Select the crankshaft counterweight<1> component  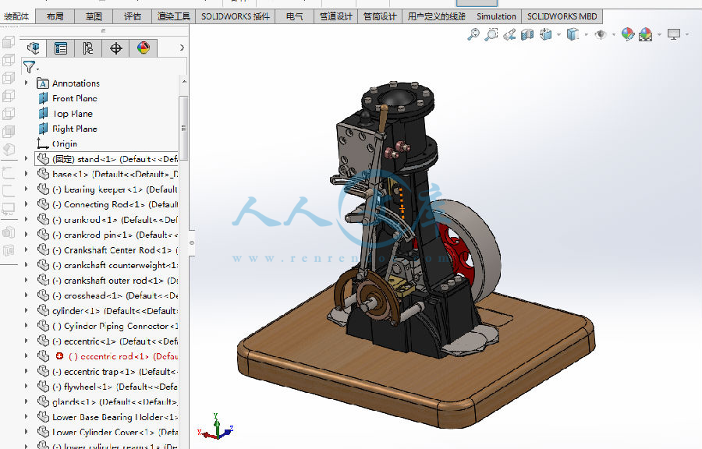(x=107, y=265)
